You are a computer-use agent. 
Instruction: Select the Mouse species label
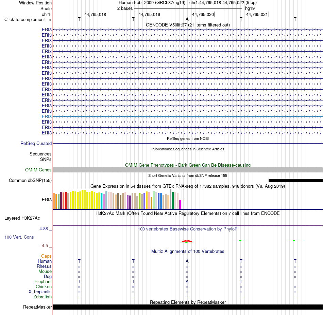[x=45, y=272]
